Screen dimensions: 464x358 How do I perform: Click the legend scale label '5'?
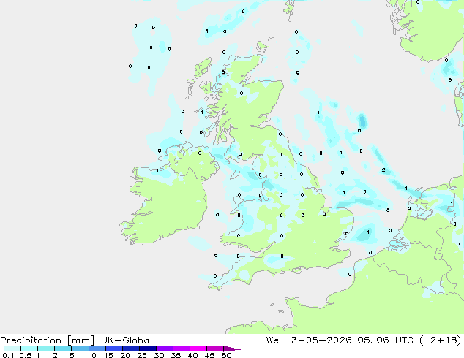point(72,355)
